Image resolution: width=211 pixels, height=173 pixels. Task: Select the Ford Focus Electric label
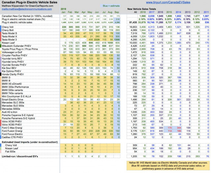pyautogui.click(x=12, y=134)
